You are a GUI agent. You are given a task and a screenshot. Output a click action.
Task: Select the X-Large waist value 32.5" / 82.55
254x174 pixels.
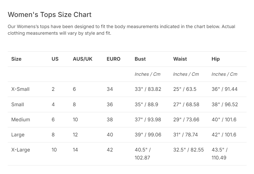coord(188,150)
